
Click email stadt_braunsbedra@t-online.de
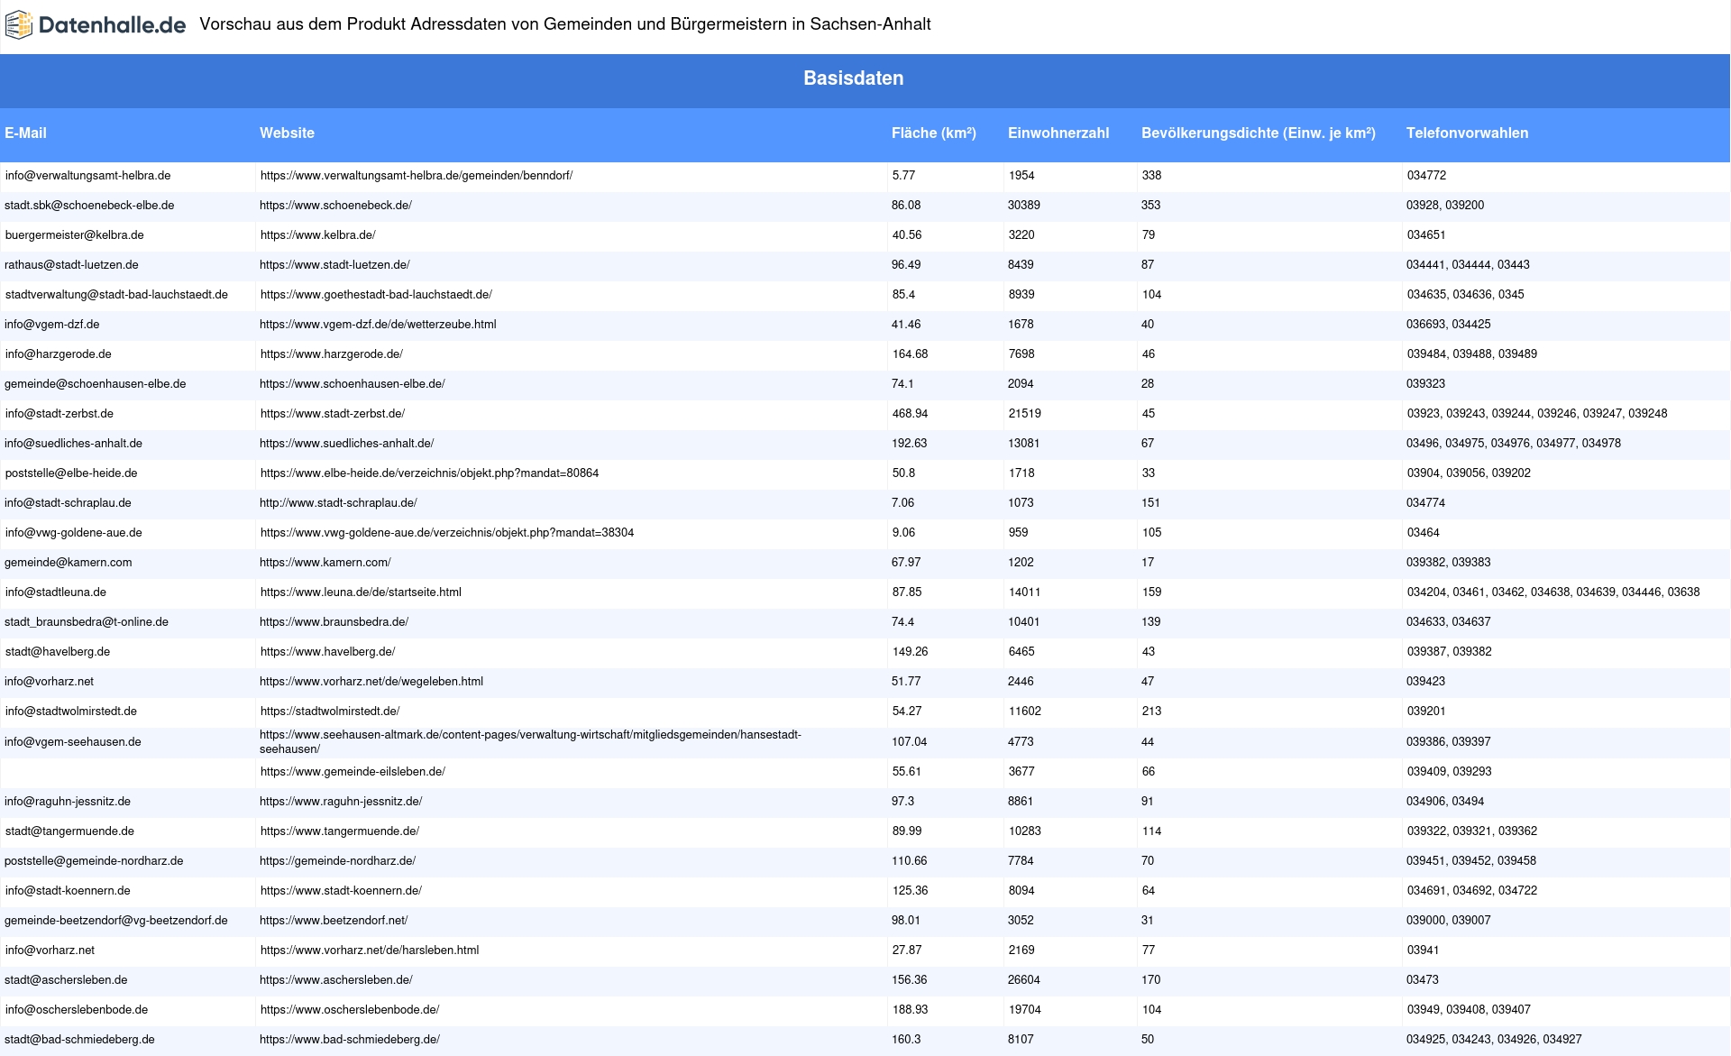(x=86, y=622)
